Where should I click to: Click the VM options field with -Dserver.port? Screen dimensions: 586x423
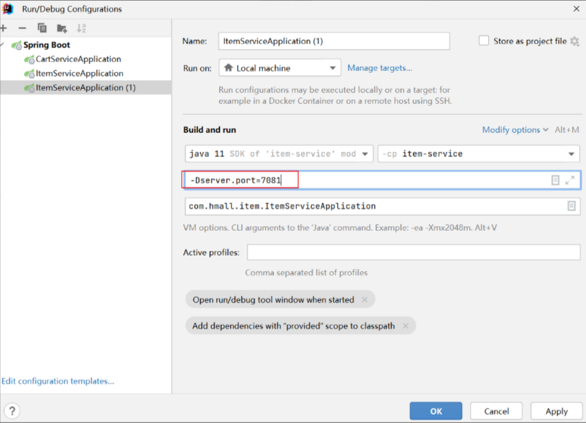(x=383, y=180)
